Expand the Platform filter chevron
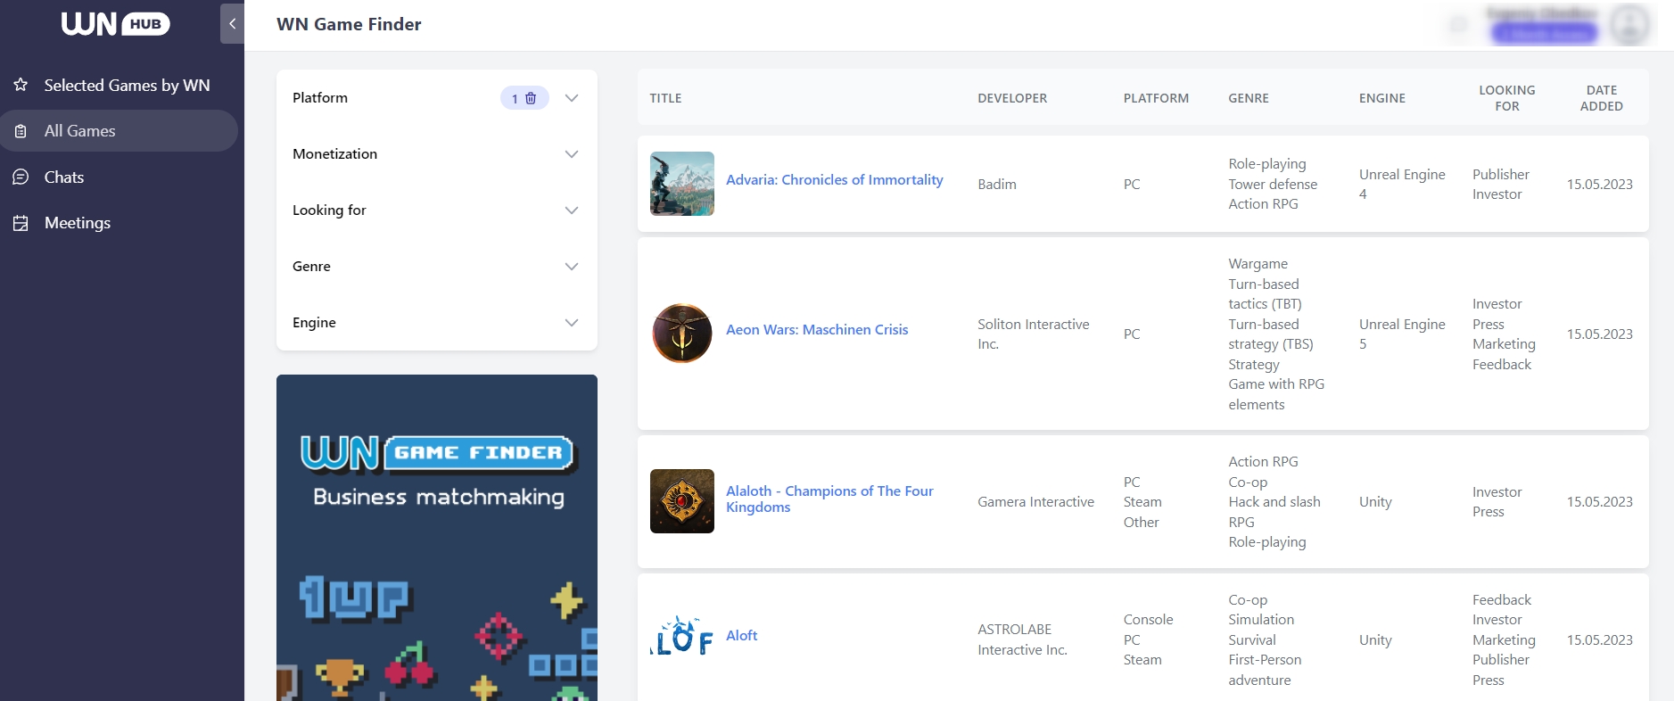This screenshot has height=701, width=1674. click(x=572, y=98)
